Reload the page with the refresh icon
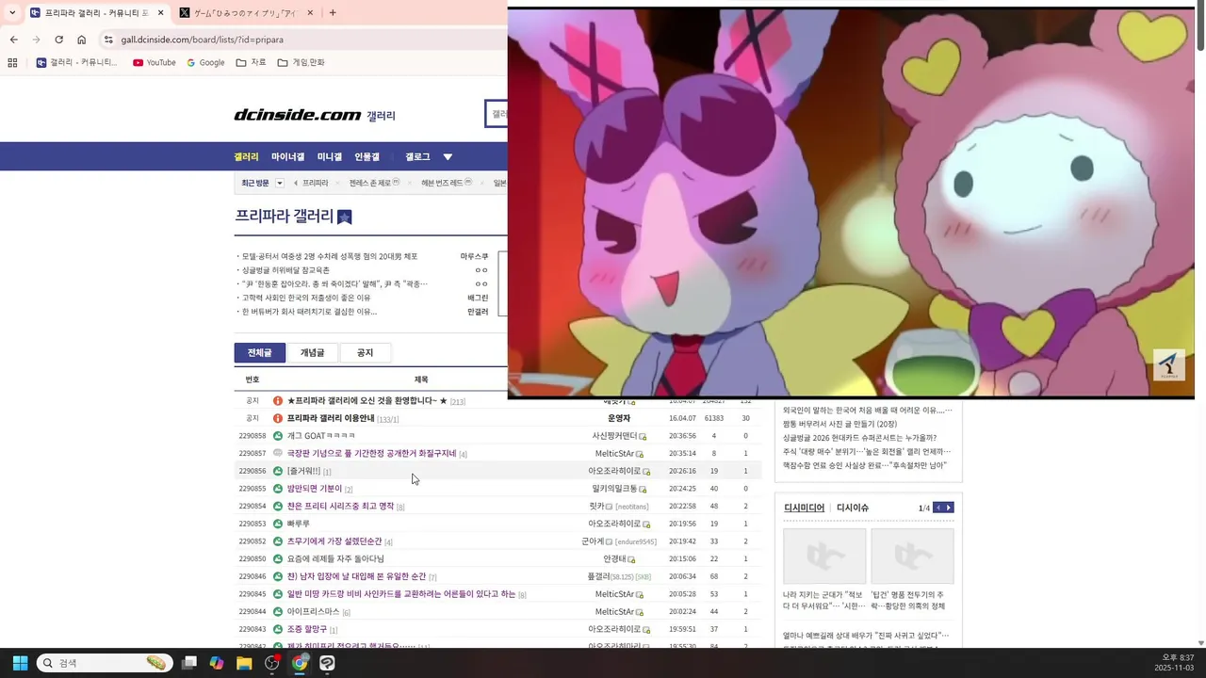 [x=58, y=40]
